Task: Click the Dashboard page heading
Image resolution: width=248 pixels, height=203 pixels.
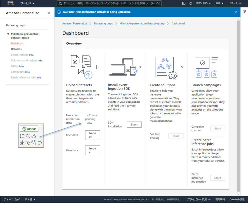Action: point(75,33)
